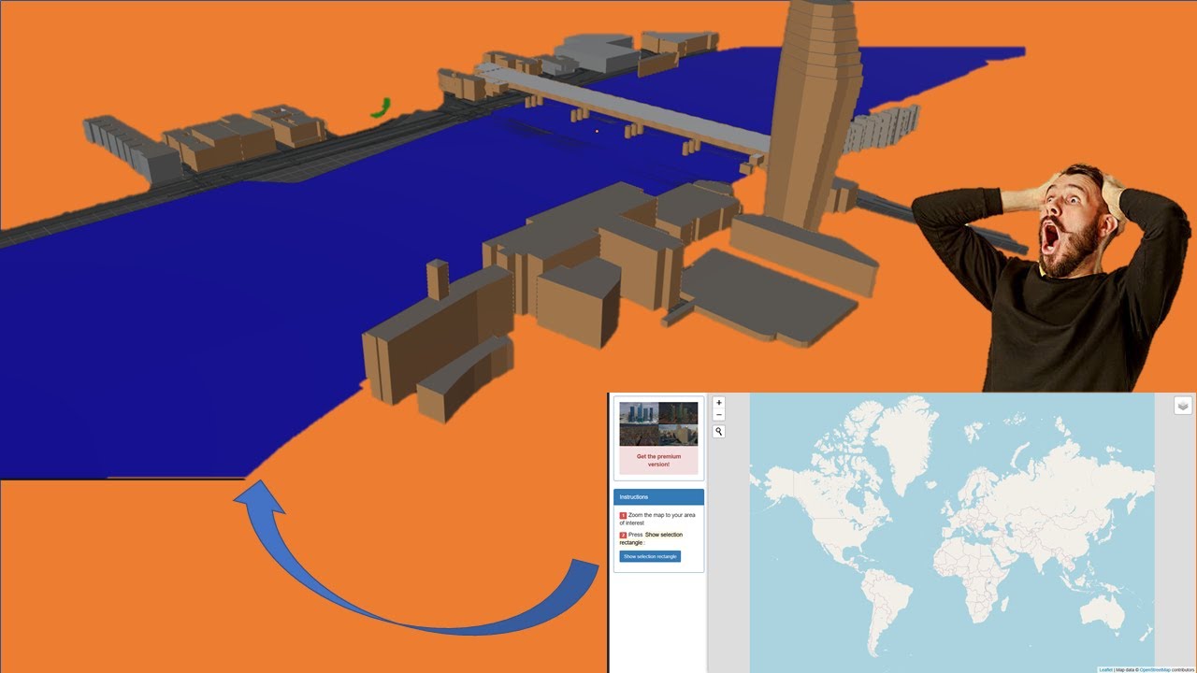Open the Leaflet attribution link
Viewport: 1197px width, 673px height.
(1105, 669)
